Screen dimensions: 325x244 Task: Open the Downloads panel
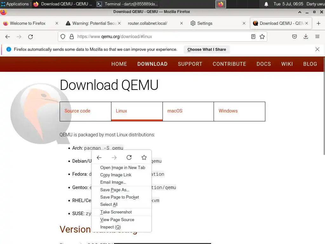tap(306, 37)
